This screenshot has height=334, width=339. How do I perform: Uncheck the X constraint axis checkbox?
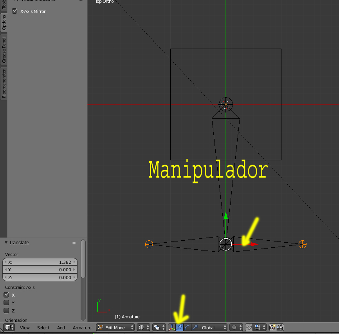7,295
